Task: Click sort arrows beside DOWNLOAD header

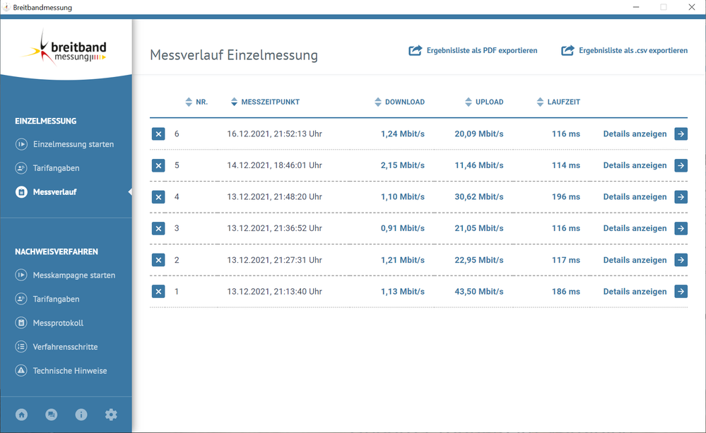Action: pyautogui.click(x=378, y=102)
